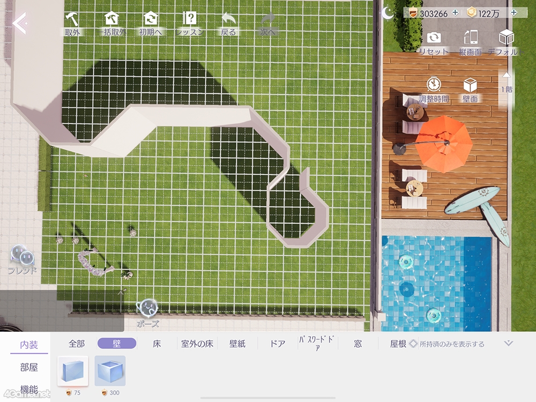Select the ドア category tab
Image resolution: width=536 pixels, height=402 pixels.
pyautogui.click(x=278, y=344)
